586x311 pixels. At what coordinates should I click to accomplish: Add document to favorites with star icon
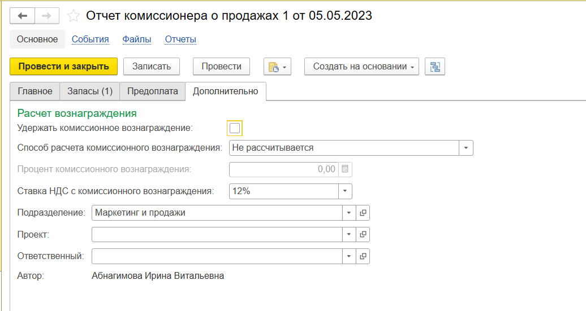pyautogui.click(x=73, y=16)
